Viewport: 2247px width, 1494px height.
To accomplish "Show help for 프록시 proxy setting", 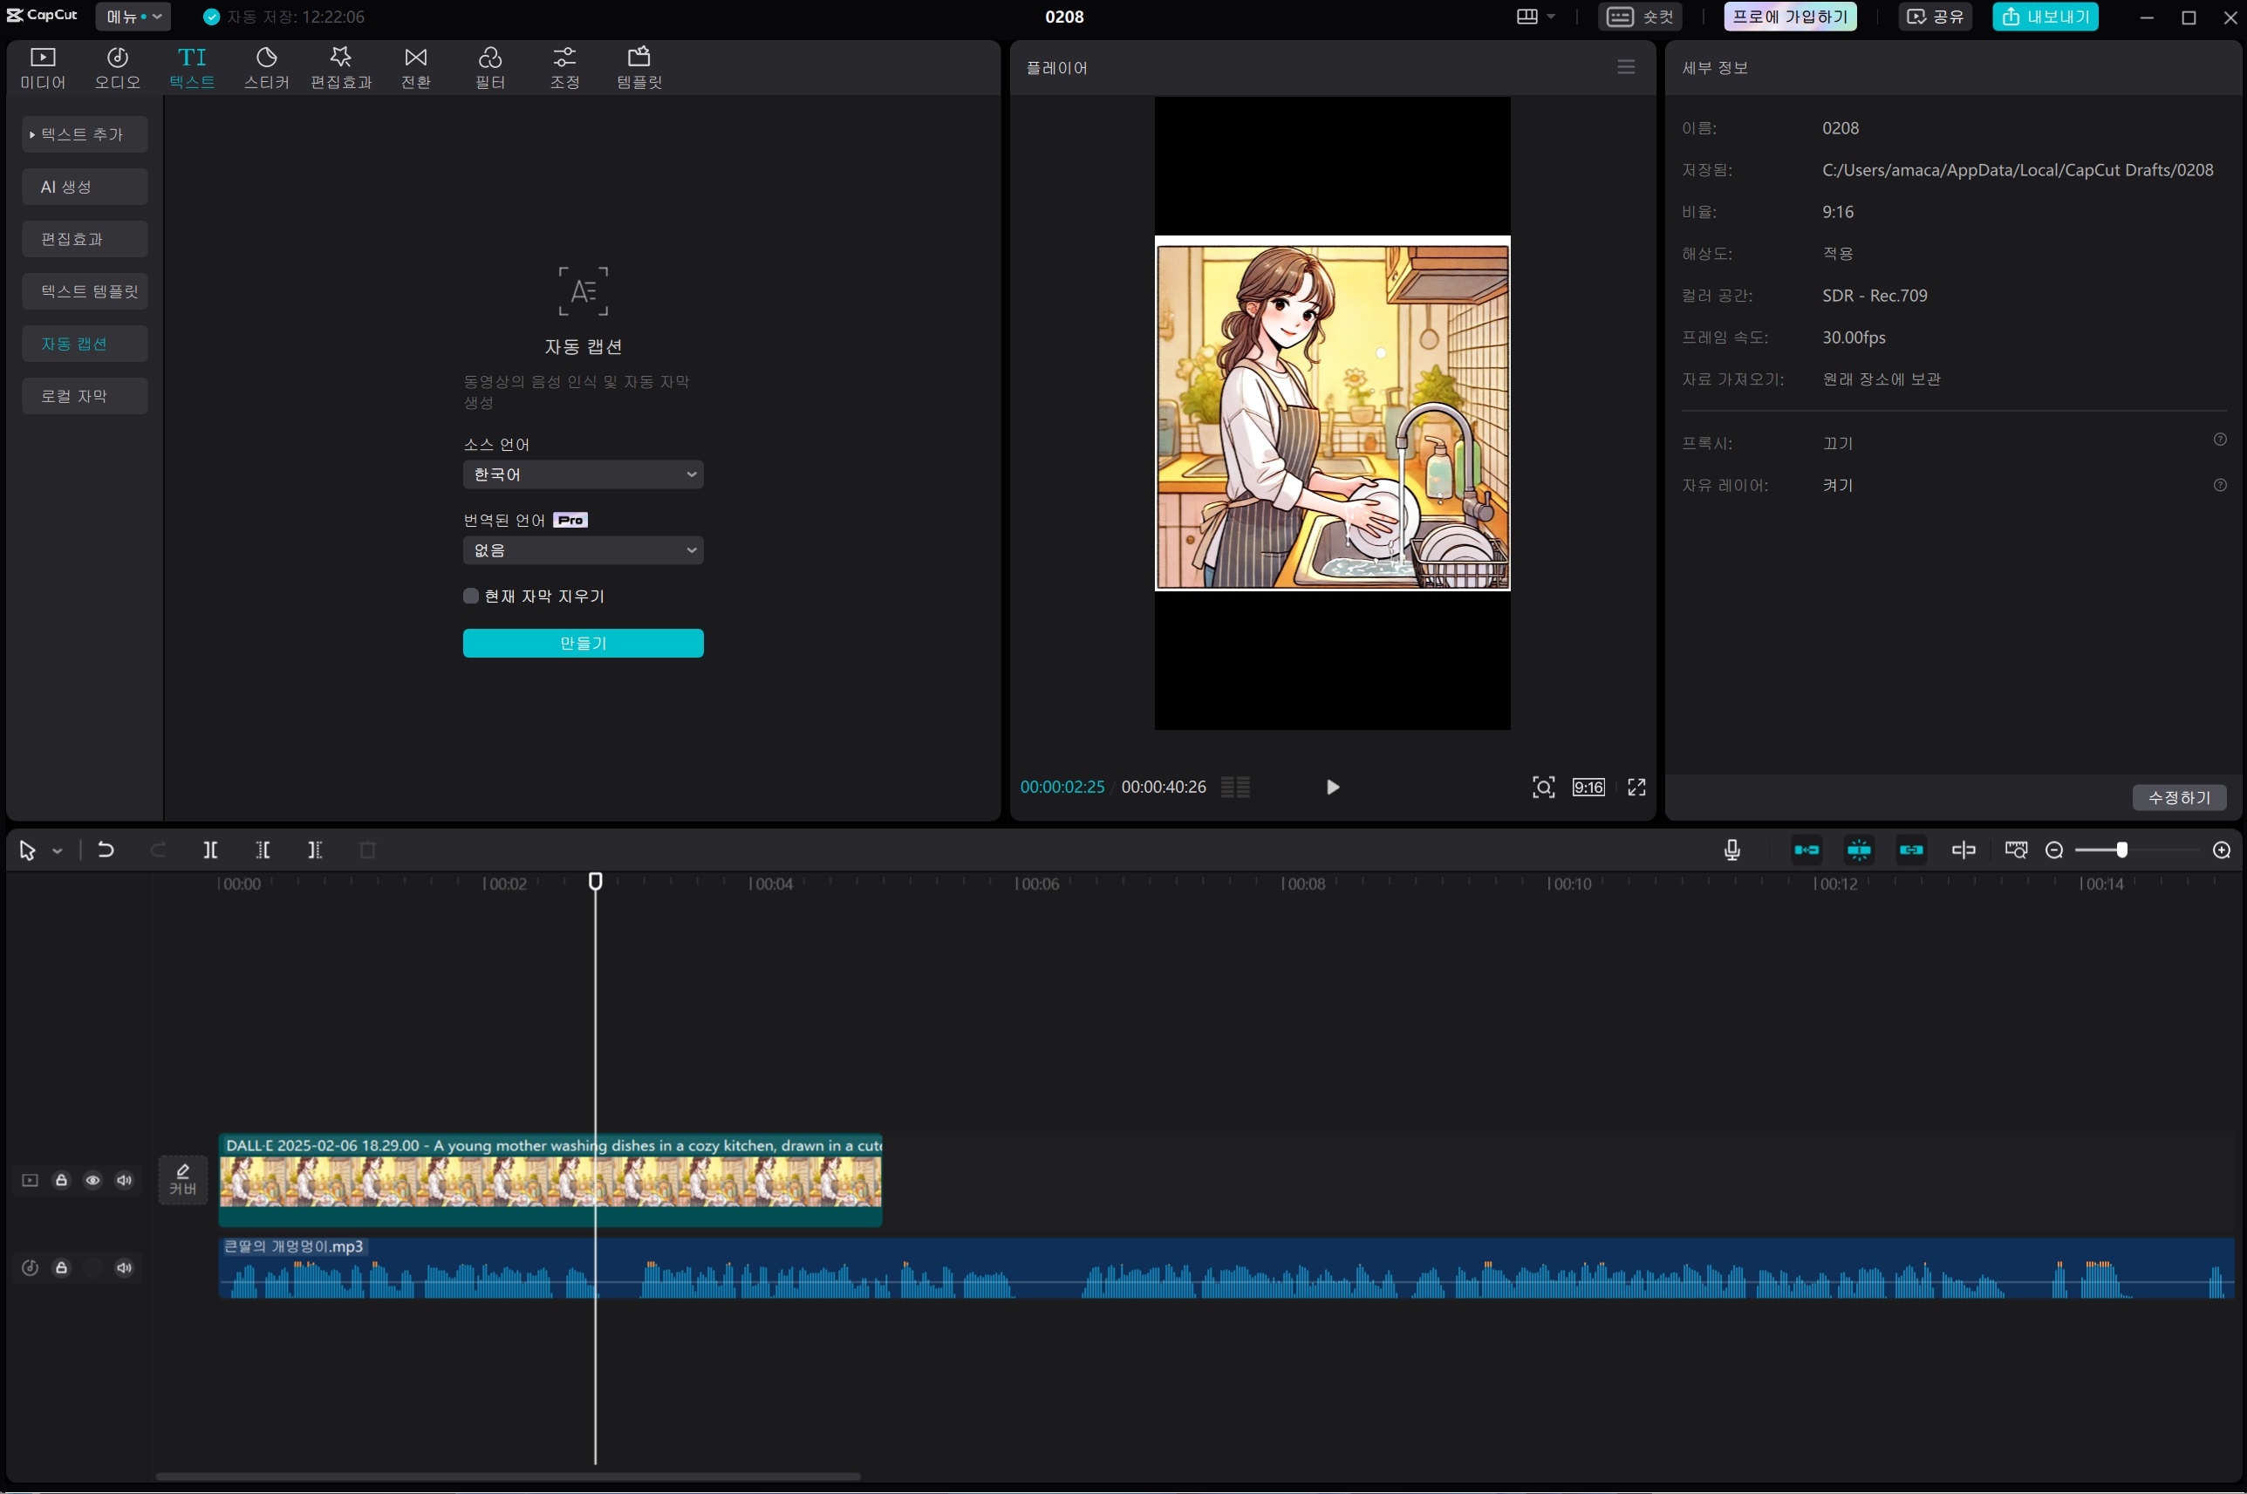I will tap(2220, 440).
